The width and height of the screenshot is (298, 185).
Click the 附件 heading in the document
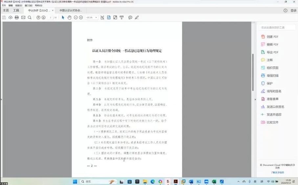click(90, 40)
